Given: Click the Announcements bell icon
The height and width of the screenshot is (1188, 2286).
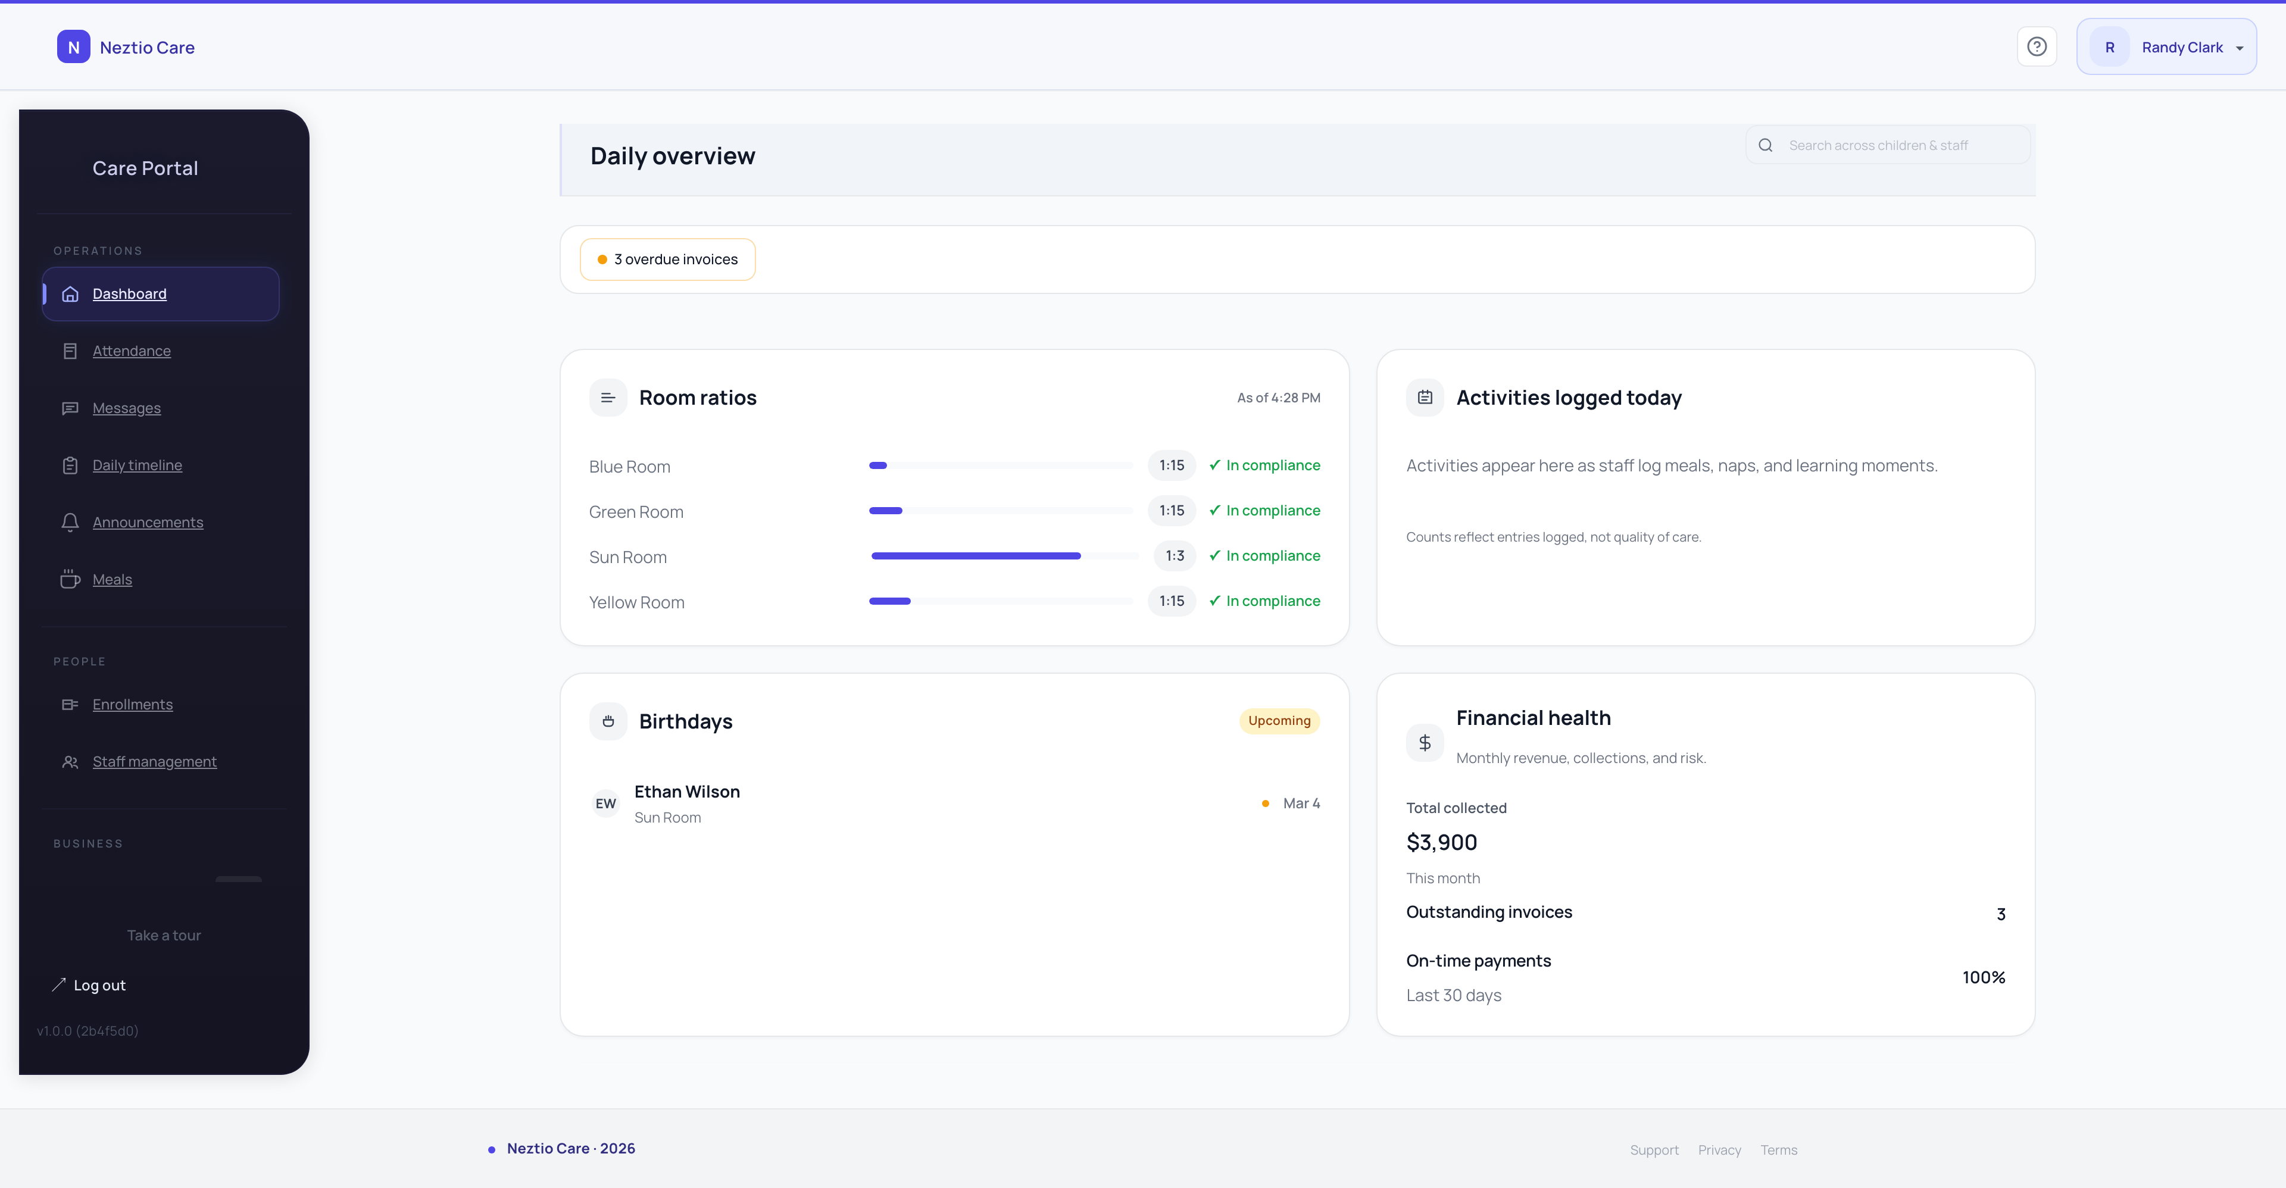Looking at the screenshot, I should tap(71, 523).
